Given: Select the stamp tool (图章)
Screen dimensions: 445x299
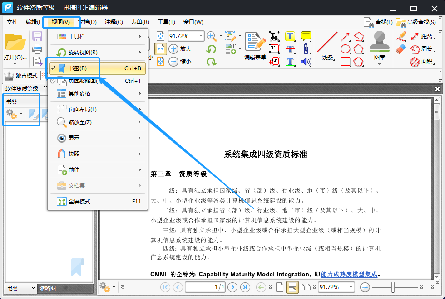Looking at the screenshot, I should pyautogui.click(x=379, y=46).
